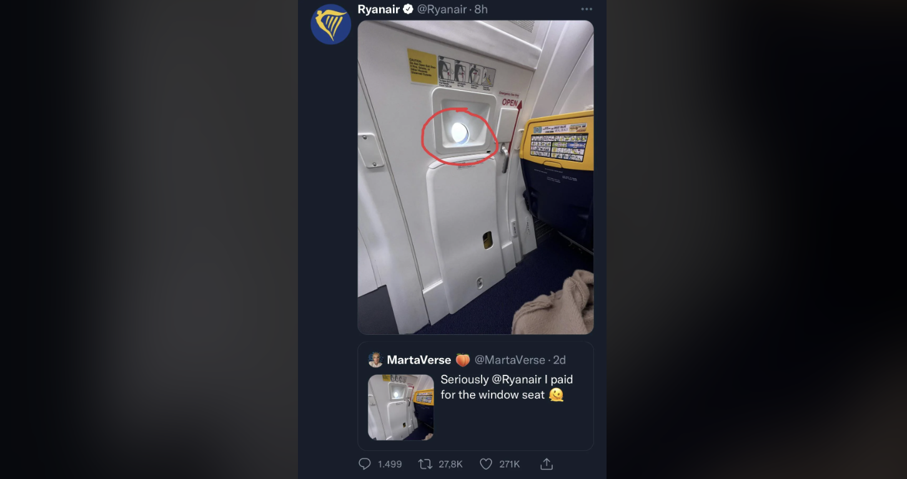Like the tweet with the heart icon
This screenshot has width=907, height=479.
tap(486, 464)
